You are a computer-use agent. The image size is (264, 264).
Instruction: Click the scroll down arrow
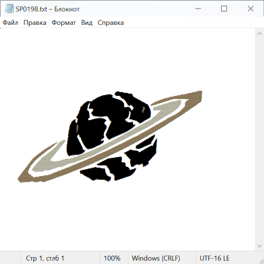pyautogui.click(x=259, y=246)
